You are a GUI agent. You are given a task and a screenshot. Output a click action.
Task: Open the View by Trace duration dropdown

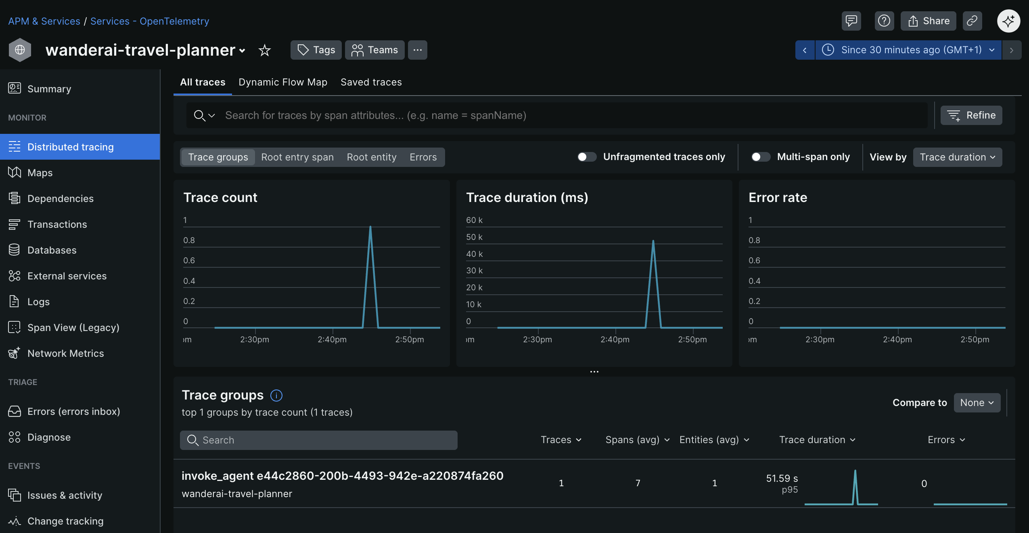pyautogui.click(x=957, y=157)
